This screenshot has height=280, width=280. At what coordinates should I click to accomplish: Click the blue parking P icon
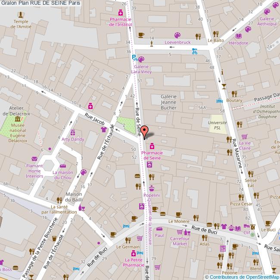pos(134,57)
